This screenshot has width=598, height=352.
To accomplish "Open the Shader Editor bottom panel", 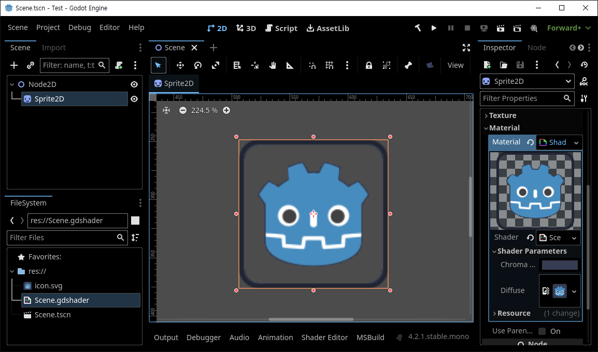I will pyautogui.click(x=324, y=338).
